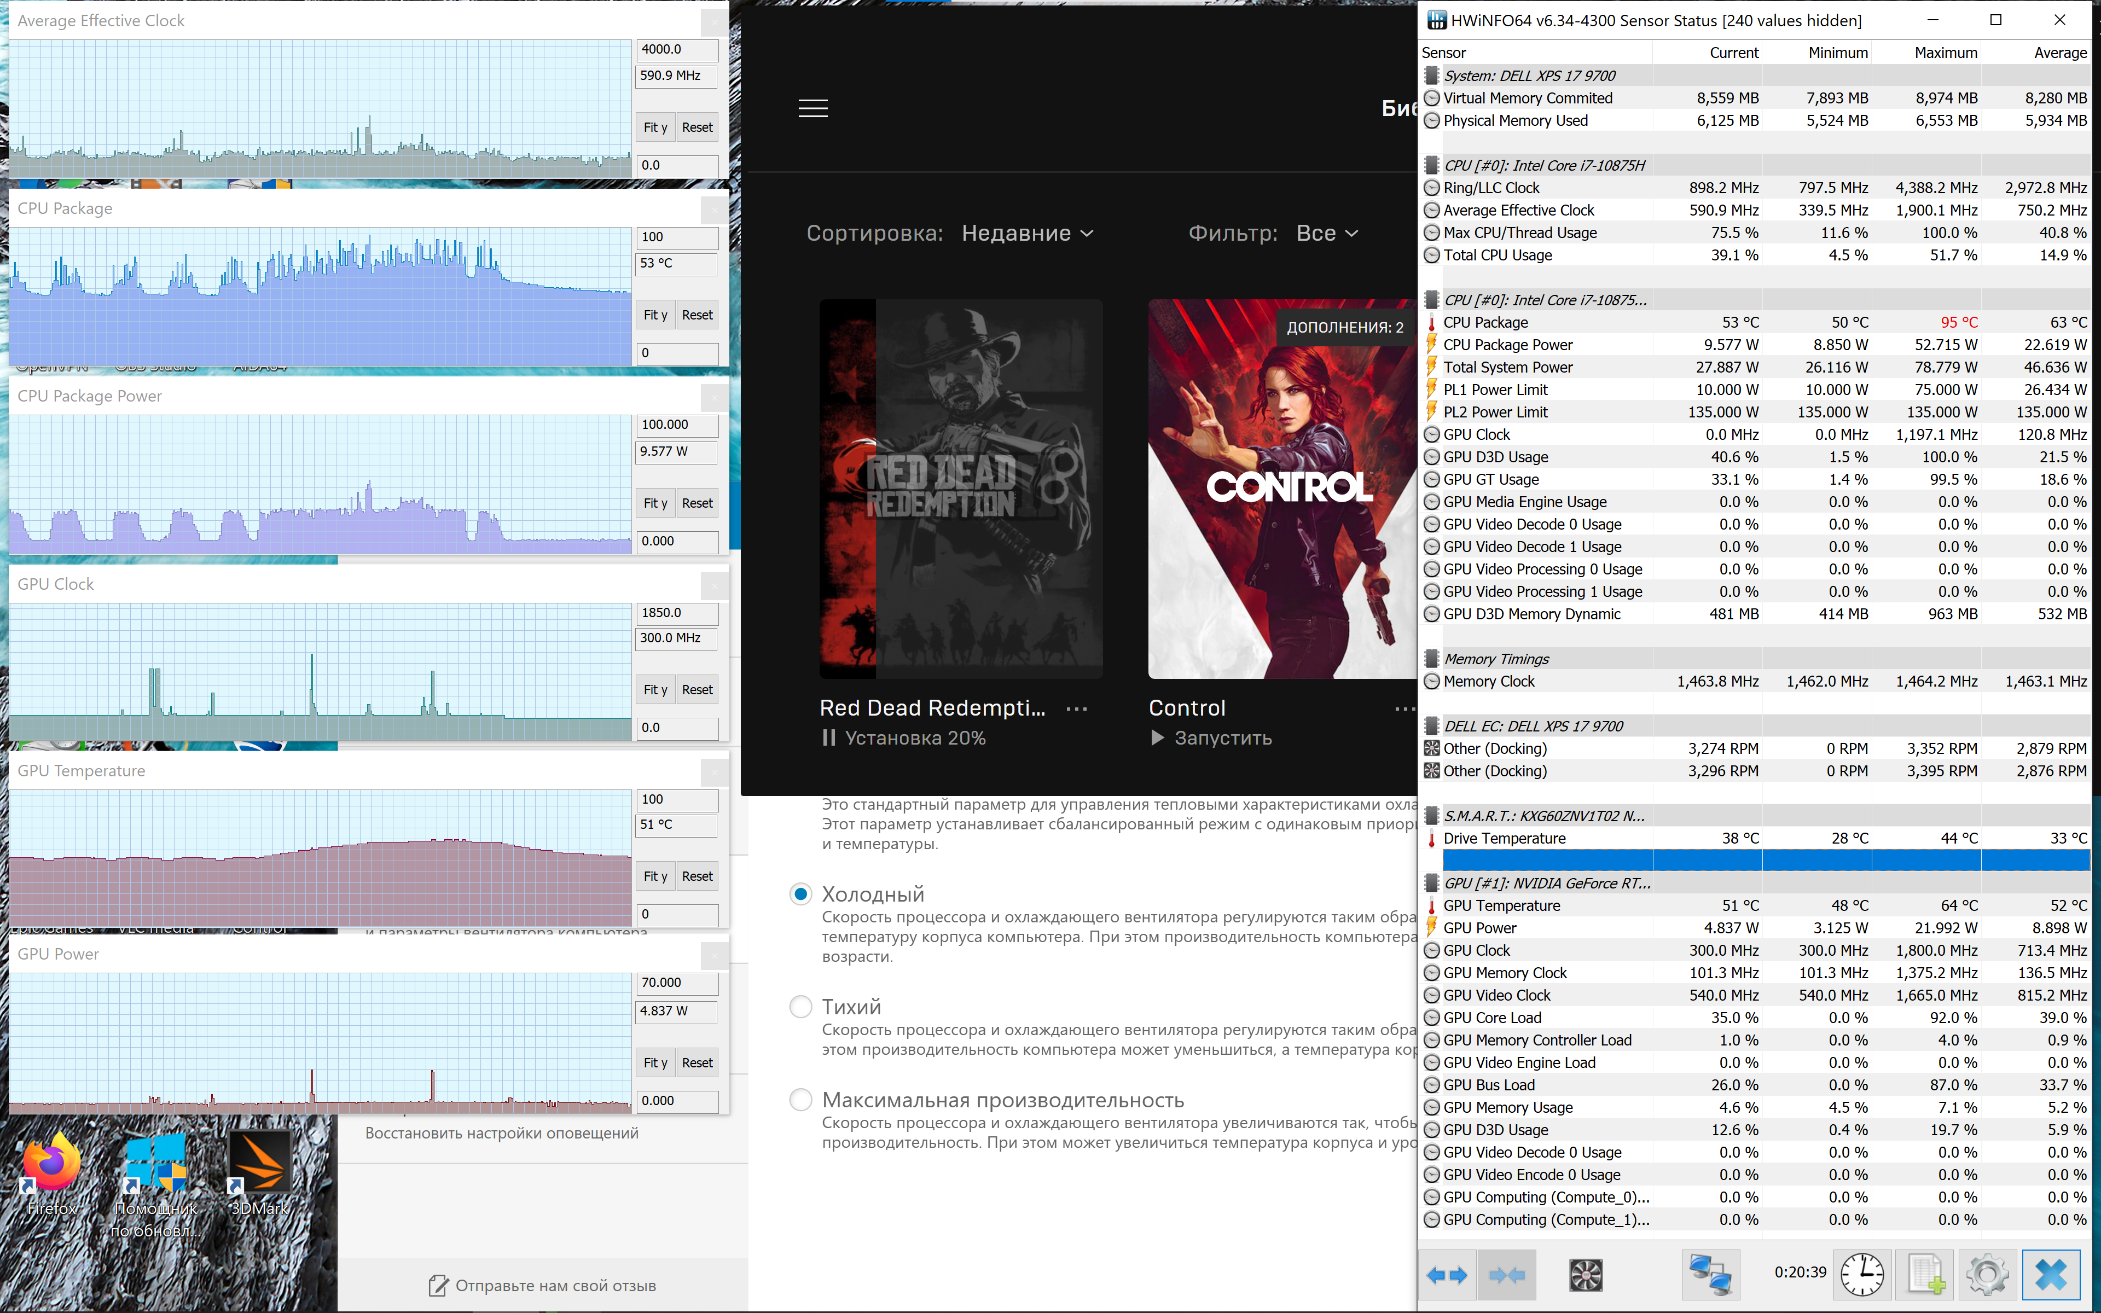Click the feedback pencil icon
This screenshot has height=1313, width=2101.
(439, 1285)
